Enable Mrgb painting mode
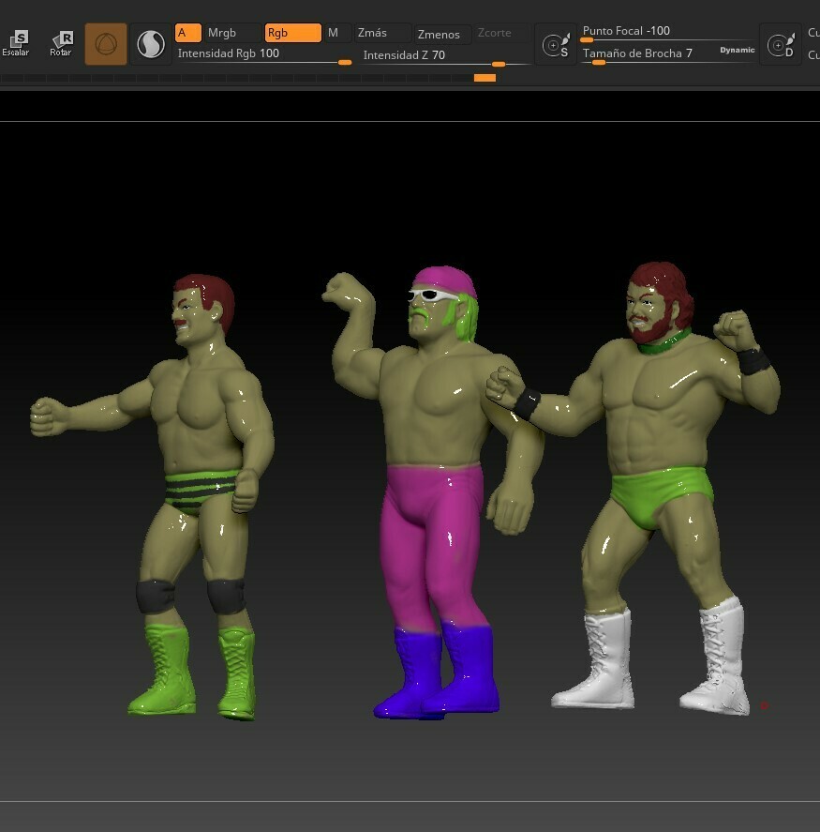The width and height of the screenshot is (820, 832). [x=231, y=33]
